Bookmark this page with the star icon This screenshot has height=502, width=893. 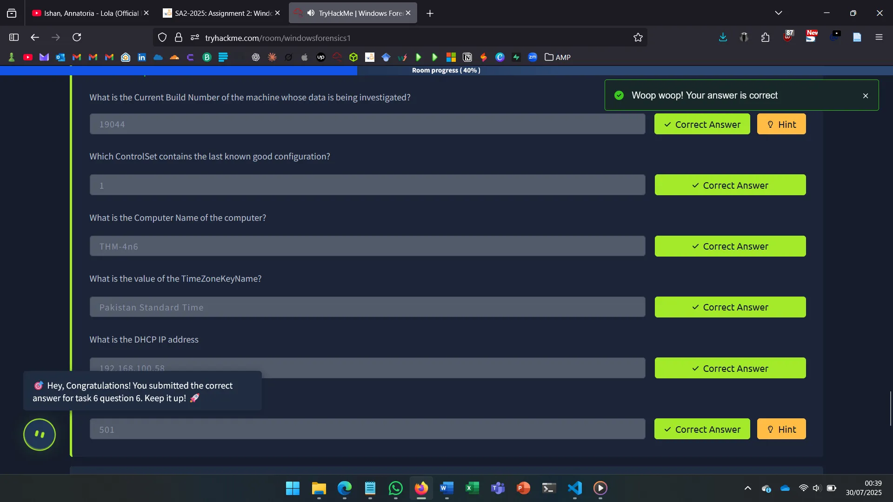[638, 38]
